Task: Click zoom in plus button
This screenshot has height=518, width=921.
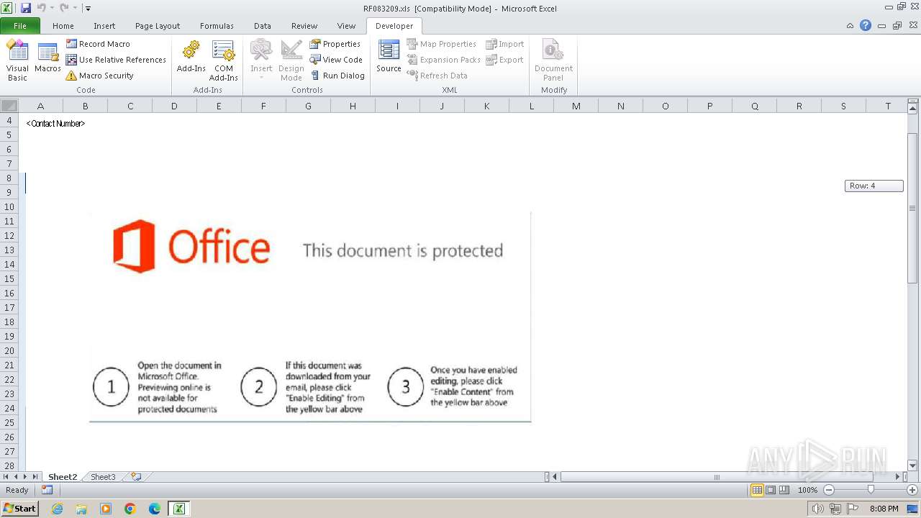Action: (912, 490)
